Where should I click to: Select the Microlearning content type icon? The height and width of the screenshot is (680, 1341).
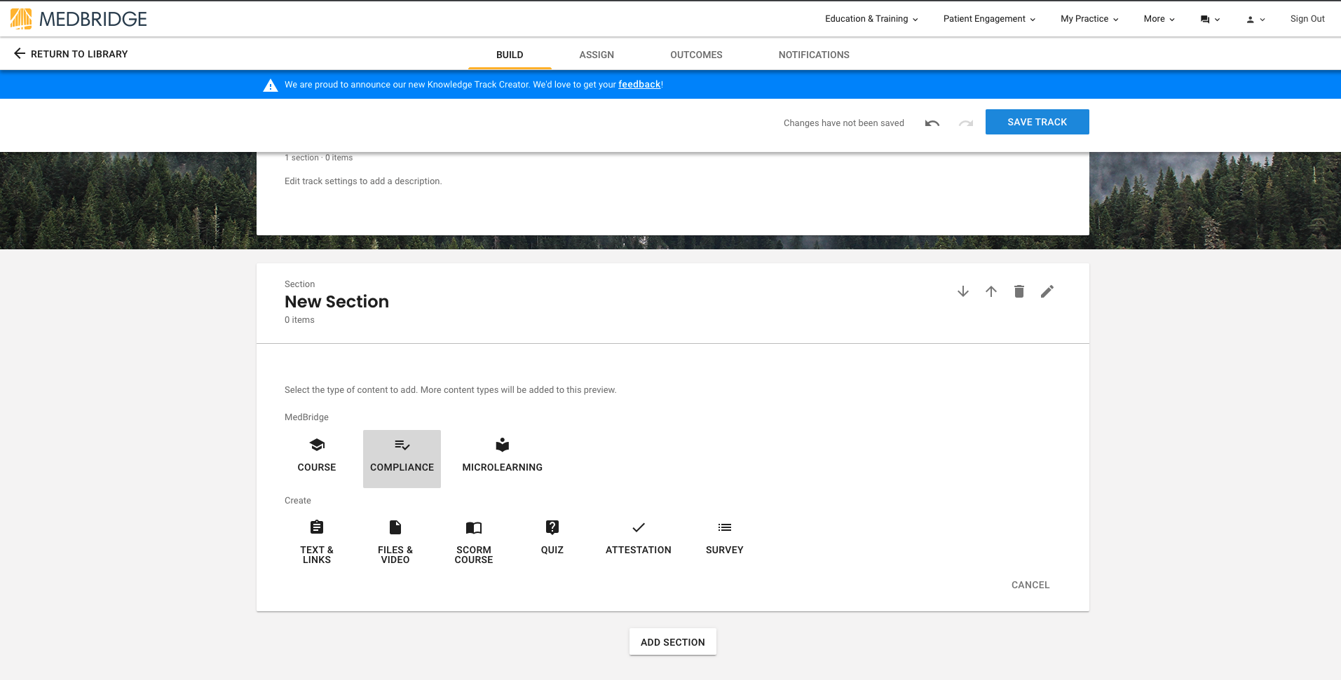501,455
